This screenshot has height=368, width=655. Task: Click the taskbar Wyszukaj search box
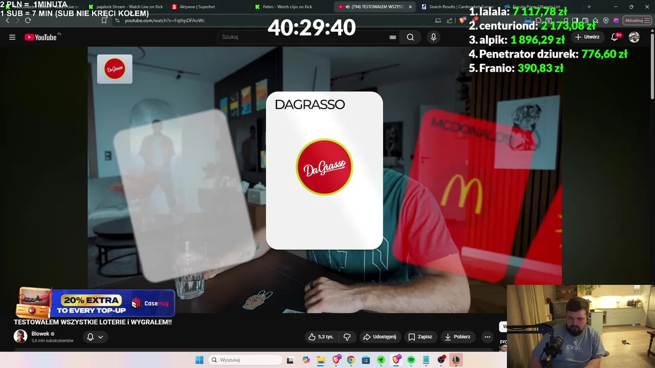click(x=246, y=360)
